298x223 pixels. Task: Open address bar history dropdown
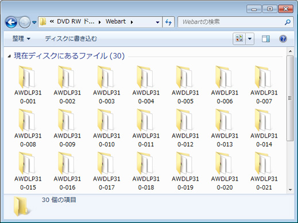(157, 22)
